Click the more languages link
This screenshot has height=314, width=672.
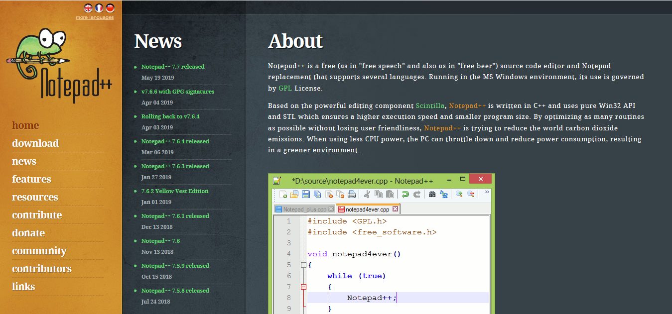(95, 17)
